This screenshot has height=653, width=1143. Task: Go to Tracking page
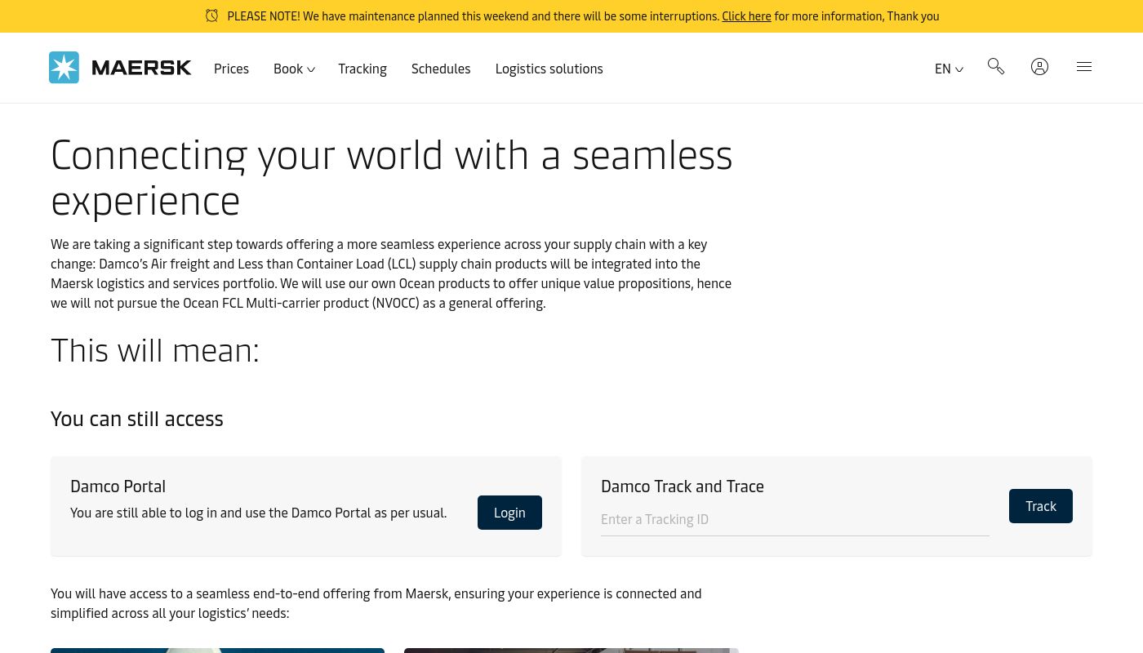point(362,69)
